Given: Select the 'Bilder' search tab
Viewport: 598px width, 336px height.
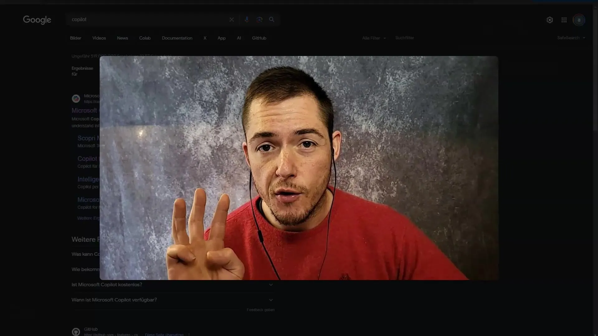Looking at the screenshot, I should point(76,38).
